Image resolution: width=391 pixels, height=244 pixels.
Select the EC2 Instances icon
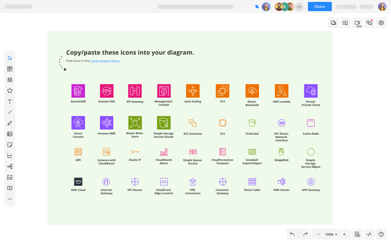click(193, 123)
